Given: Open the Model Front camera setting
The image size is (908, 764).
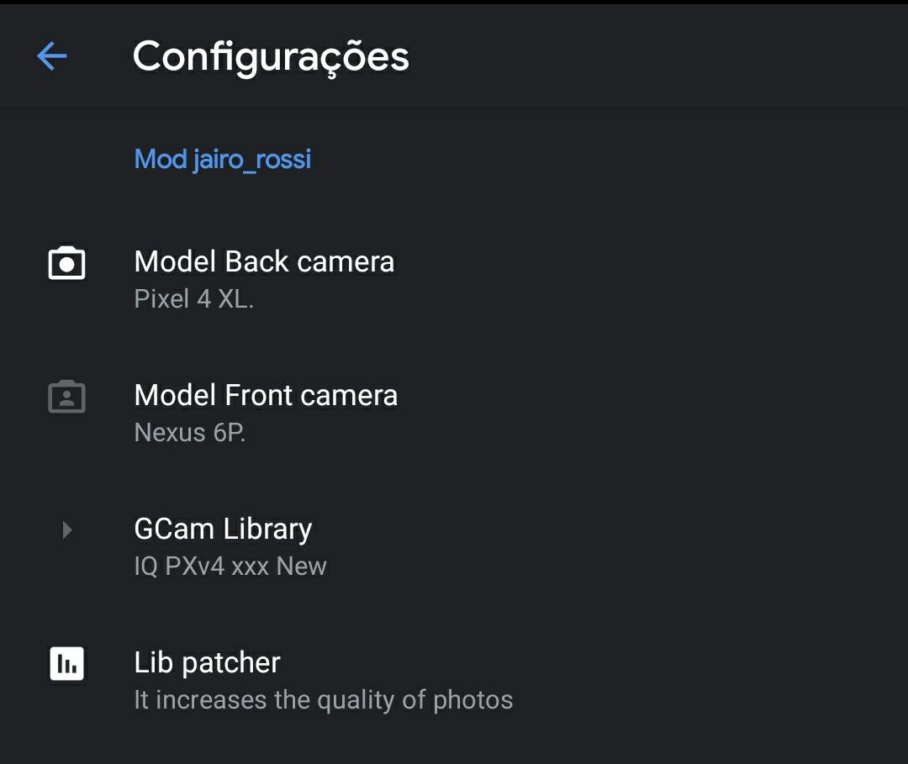Looking at the screenshot, I should tap(454, 414).
